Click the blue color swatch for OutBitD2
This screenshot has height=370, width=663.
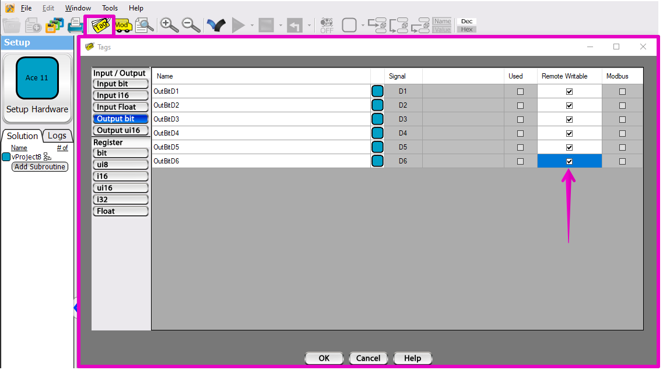point(377,105)
